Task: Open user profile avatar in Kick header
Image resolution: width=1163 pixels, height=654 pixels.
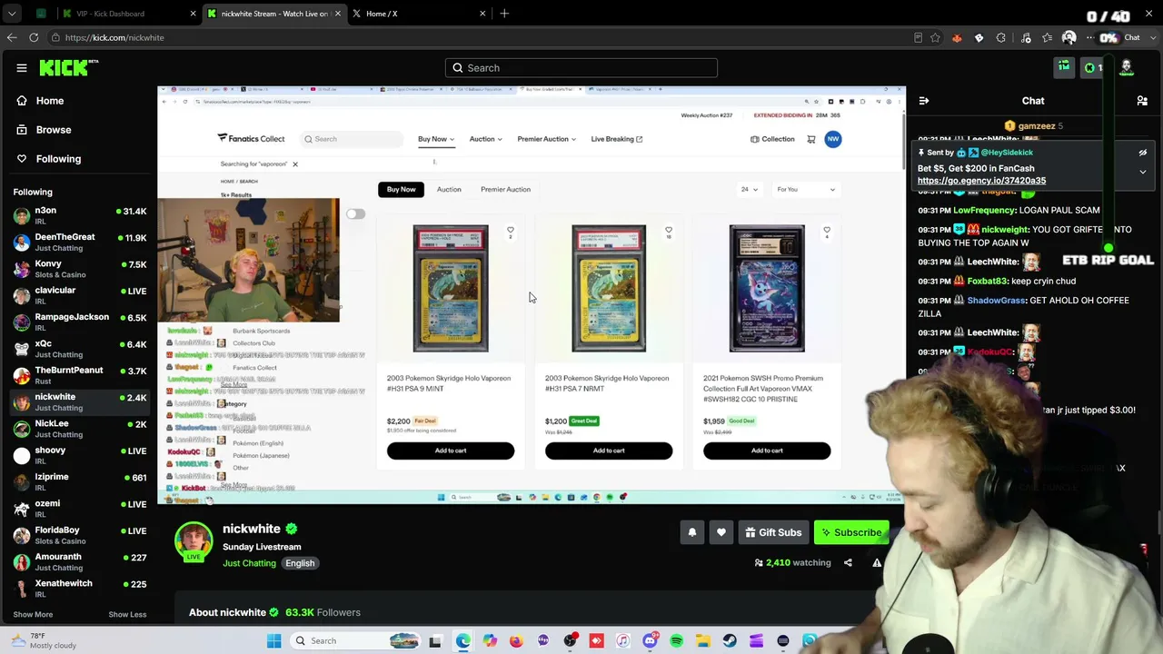Action: click(x=1127, y=67)
